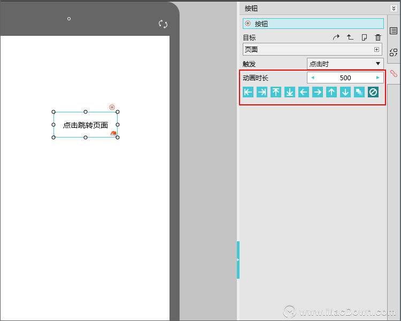Choose the plain right arrow animation

tap(318, 92)
